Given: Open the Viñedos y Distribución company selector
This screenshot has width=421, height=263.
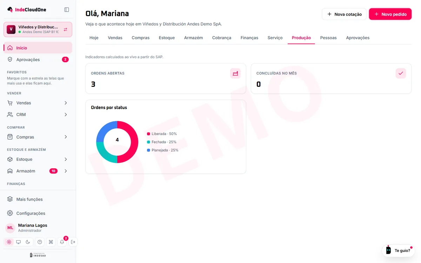Looking at the screenshot, I should 38,29.
